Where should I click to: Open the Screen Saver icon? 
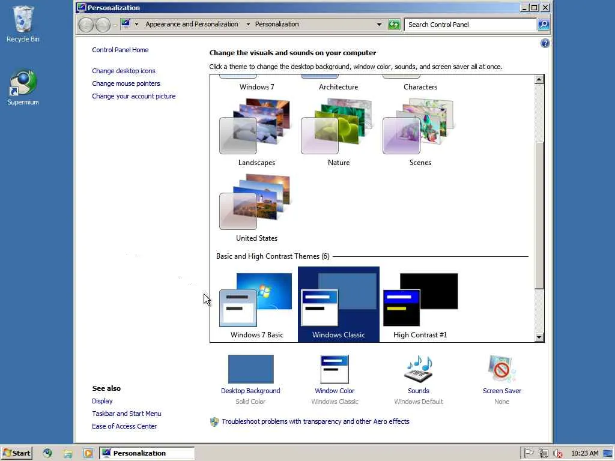[x=501, y=369]
